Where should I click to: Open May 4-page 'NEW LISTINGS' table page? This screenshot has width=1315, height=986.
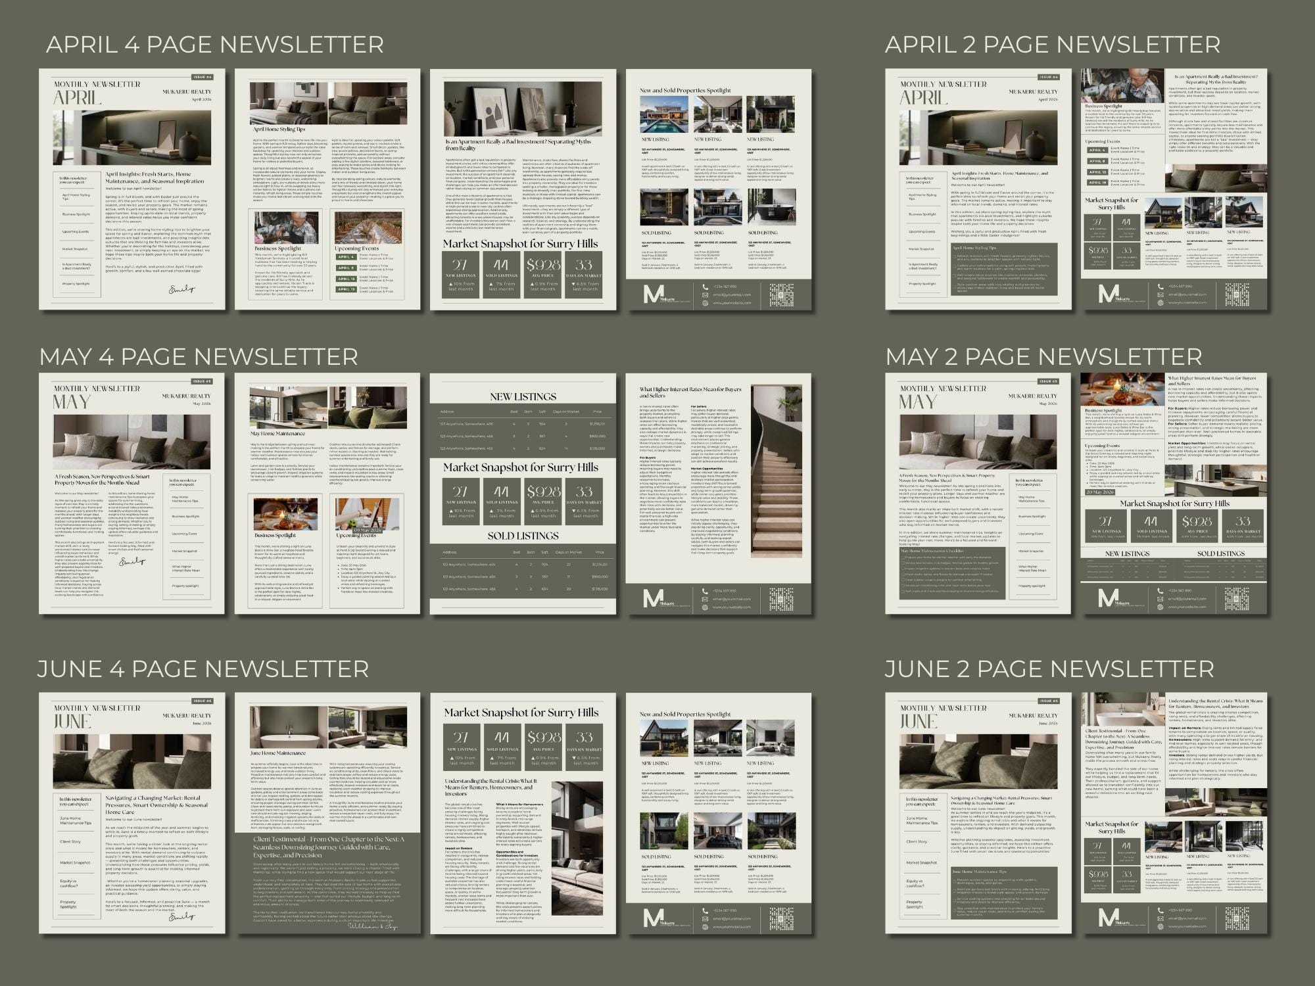tap(523, 494)
